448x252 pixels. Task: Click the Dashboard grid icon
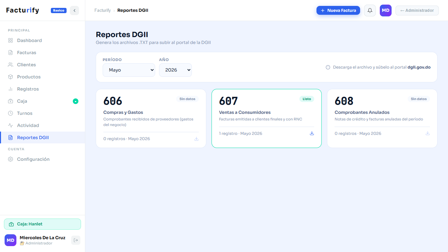pos(10,40)
